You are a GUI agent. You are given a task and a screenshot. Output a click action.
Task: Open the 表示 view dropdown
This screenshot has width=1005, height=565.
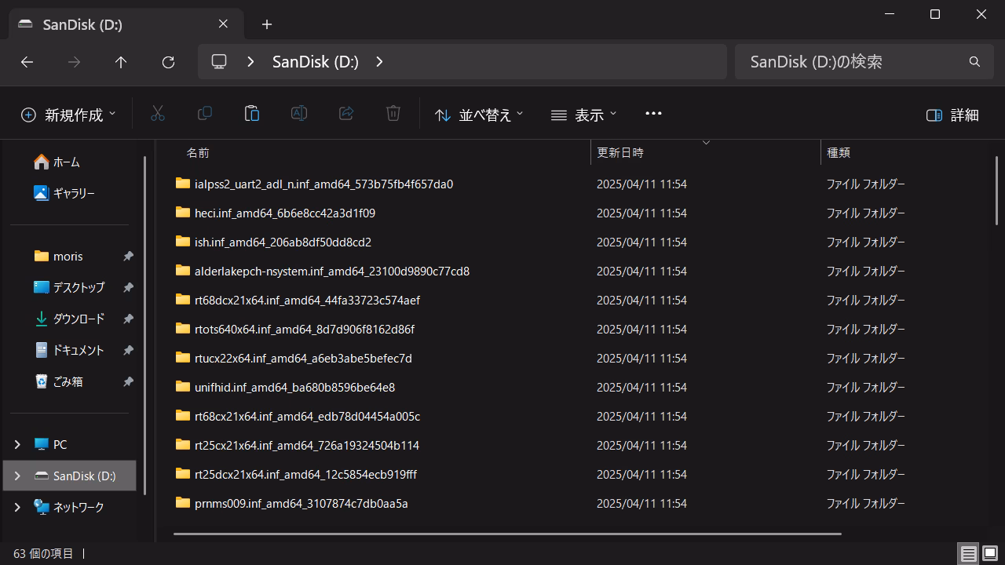(x=583, y=115)
